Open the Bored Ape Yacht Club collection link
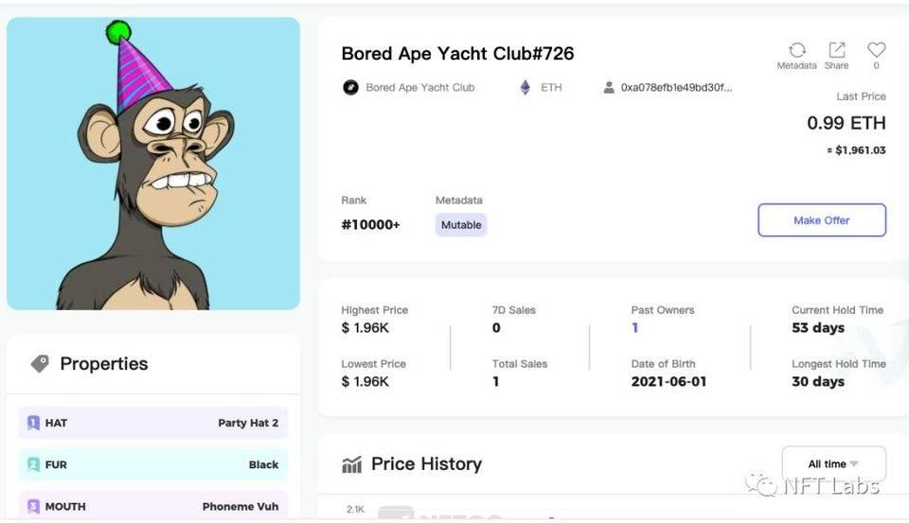The width and height of the screenshot is (909, 523). pyautogui.click(x=419, y=88)
